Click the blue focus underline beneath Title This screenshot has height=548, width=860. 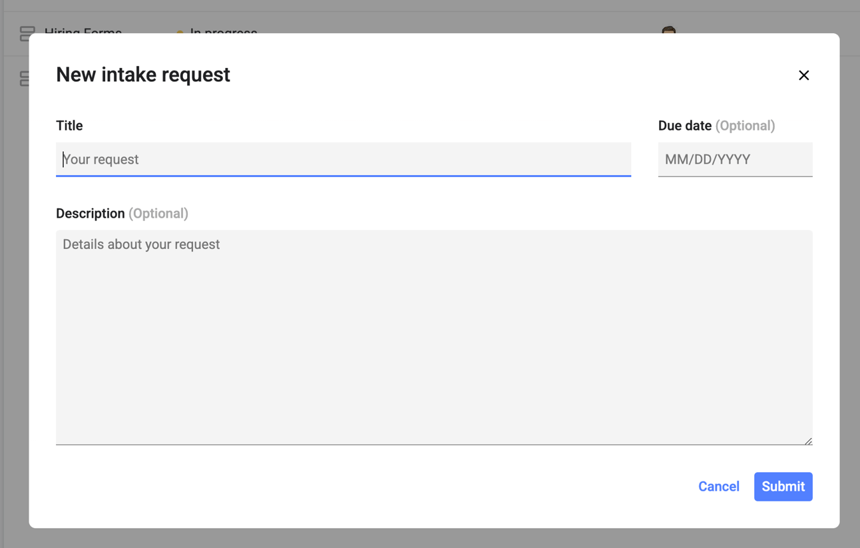coord(343,175)
